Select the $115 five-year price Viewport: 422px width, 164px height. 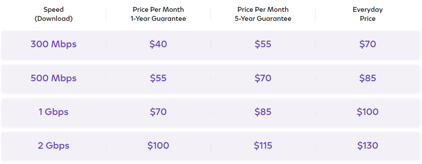263,146
